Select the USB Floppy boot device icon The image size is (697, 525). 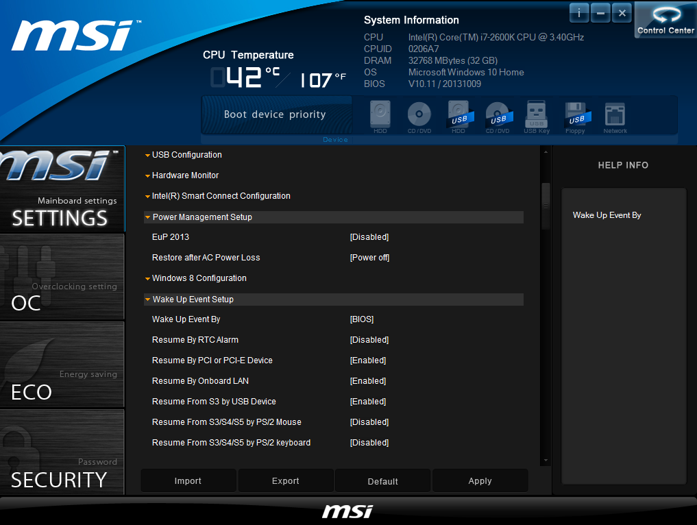click(576, 117)
